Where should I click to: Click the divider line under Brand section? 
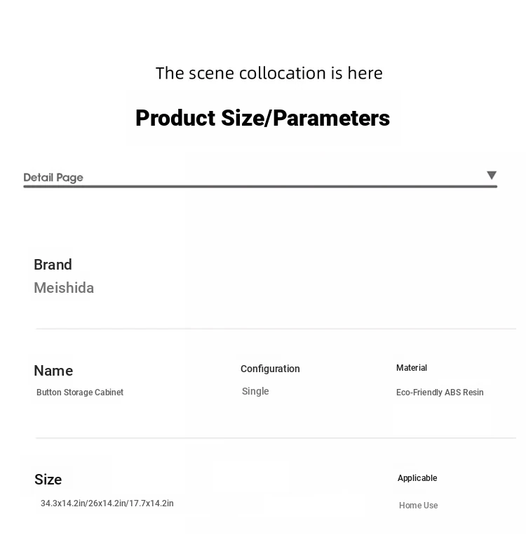276,329
